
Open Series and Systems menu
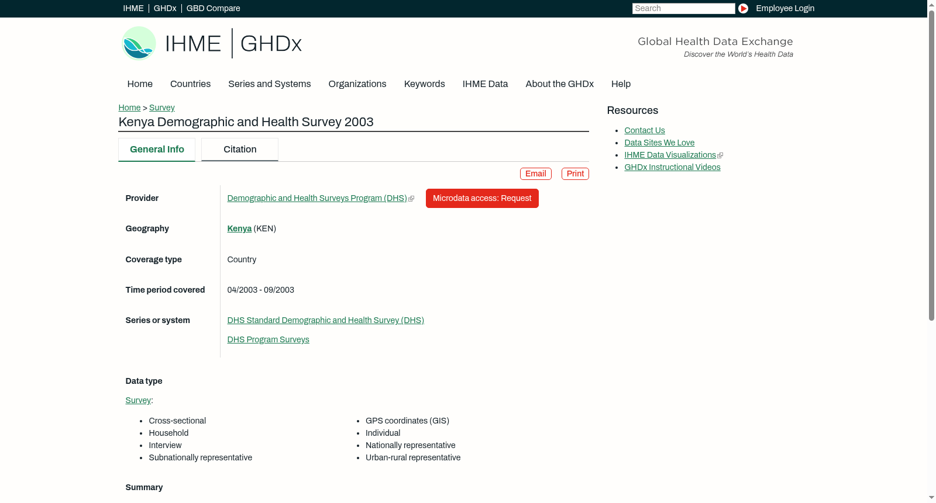(x=269, y=84)
